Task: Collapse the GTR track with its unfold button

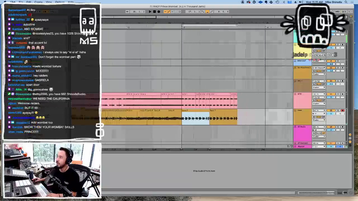Action: 295,94
